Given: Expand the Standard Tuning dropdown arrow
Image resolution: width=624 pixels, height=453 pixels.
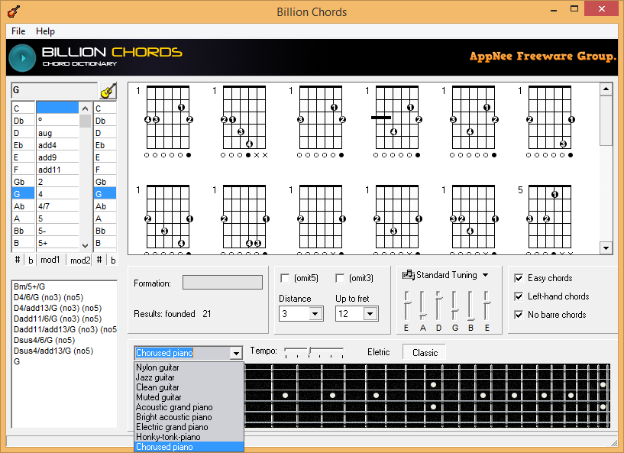Looking at the screenshot, I should pos(486,275).
